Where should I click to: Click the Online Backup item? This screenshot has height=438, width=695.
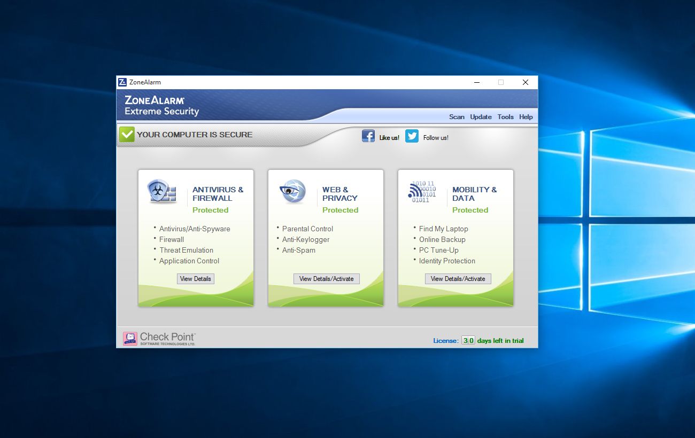point(442,239)
